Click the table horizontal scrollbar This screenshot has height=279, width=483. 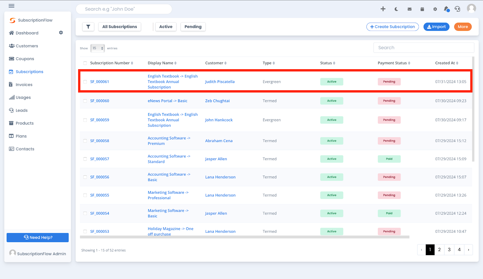tap(245, 237)
